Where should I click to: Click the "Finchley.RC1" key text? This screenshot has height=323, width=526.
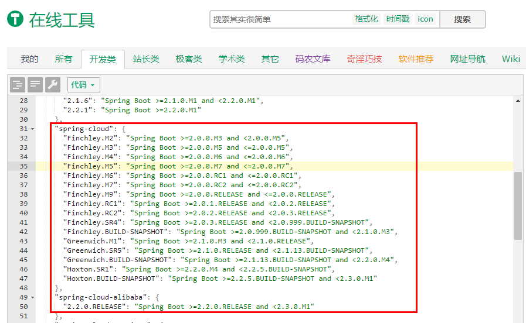pyautogui.click(x=93, y=204)
